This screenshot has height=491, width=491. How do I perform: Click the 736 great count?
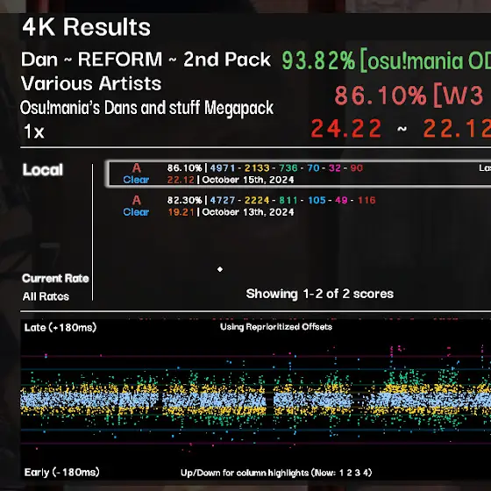coord(288,168)
